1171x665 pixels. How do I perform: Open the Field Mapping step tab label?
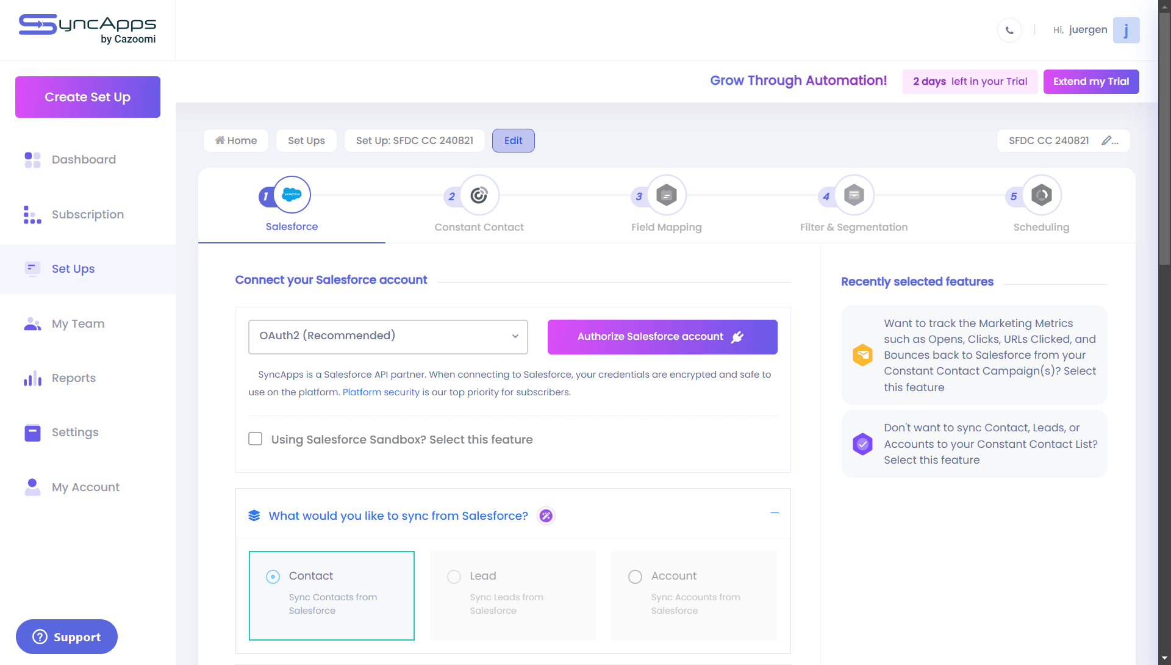(x=667, y=227)
